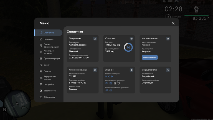Open the Правила сервера section
The height and width of the screenshot is (120, 213).
48,58
